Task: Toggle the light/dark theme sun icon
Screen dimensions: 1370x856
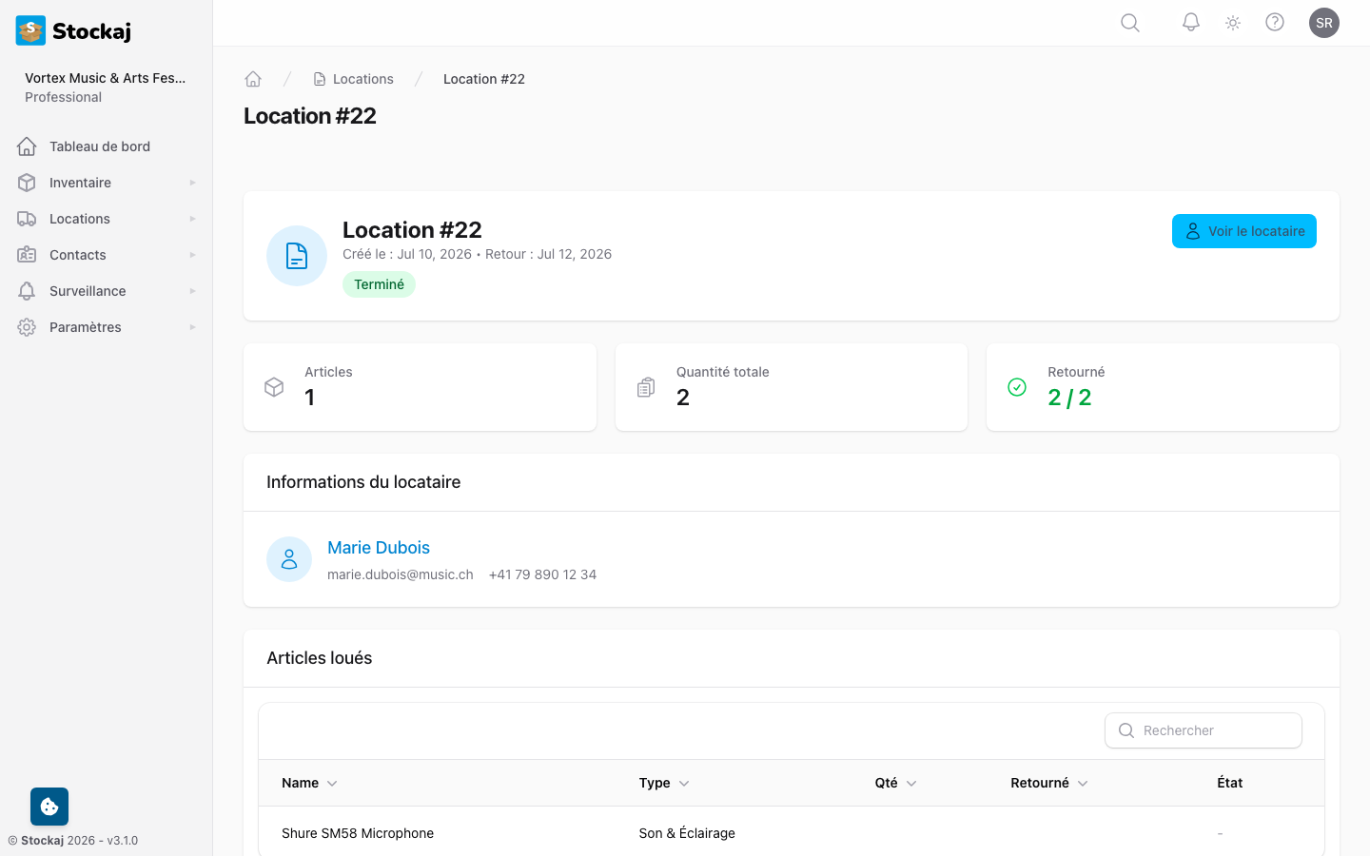Action: tap(1233, 23)
